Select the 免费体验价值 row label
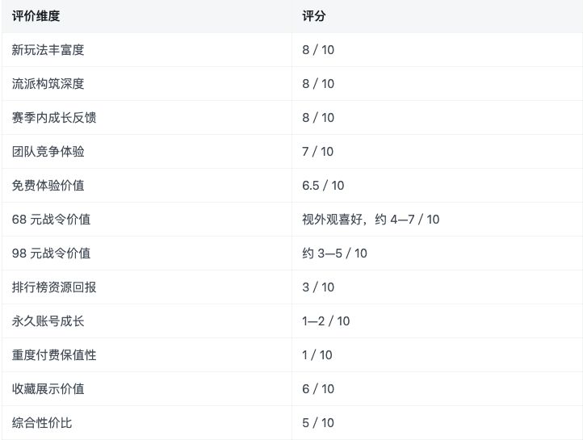This screenshot has height=440, width=583. point(48,186)
